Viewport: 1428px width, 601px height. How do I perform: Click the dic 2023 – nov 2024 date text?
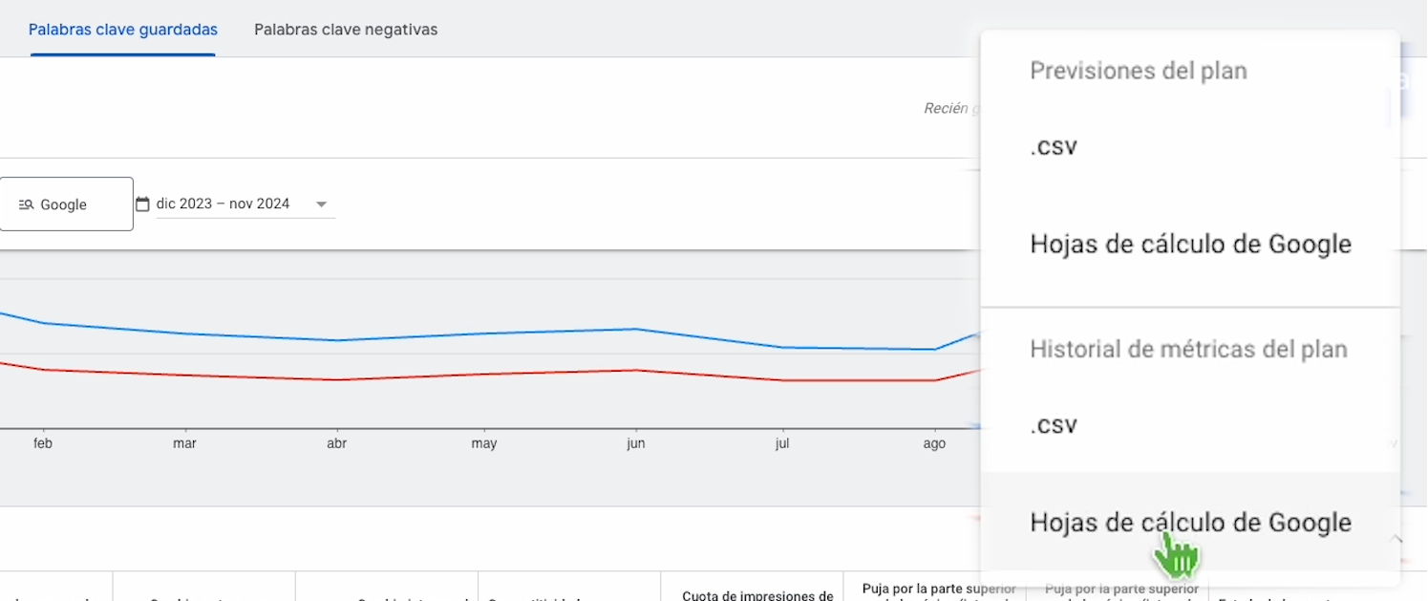click(x=223, y=204)
